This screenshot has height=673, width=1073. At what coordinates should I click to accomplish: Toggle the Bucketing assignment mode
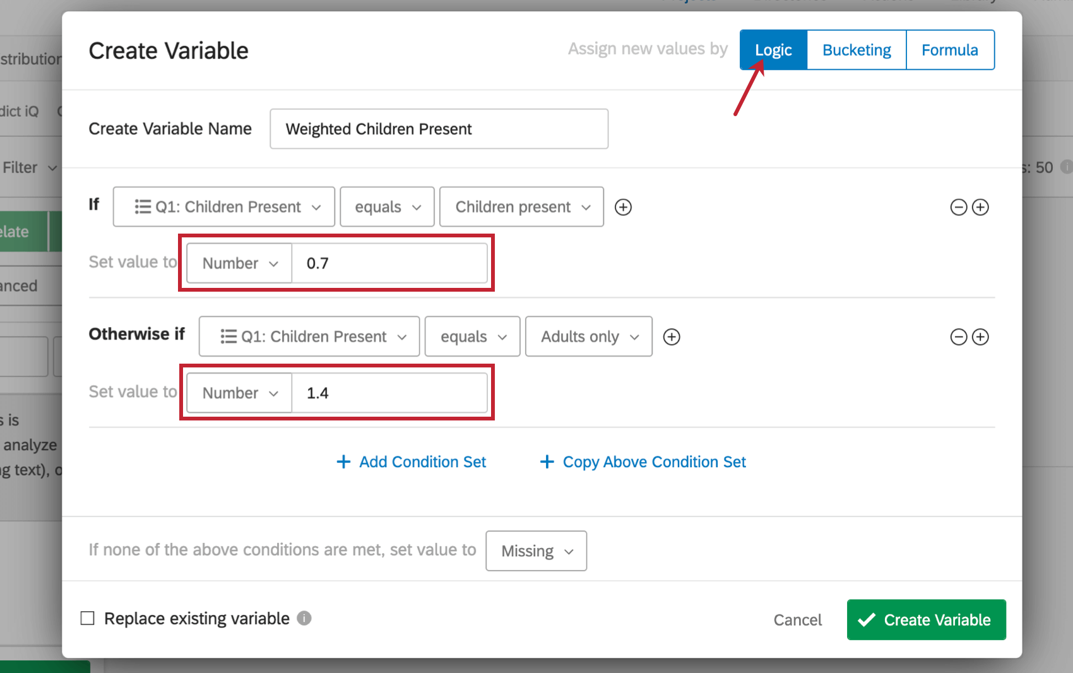(856, 49)
